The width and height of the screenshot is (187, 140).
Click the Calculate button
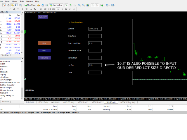(44, 58)
